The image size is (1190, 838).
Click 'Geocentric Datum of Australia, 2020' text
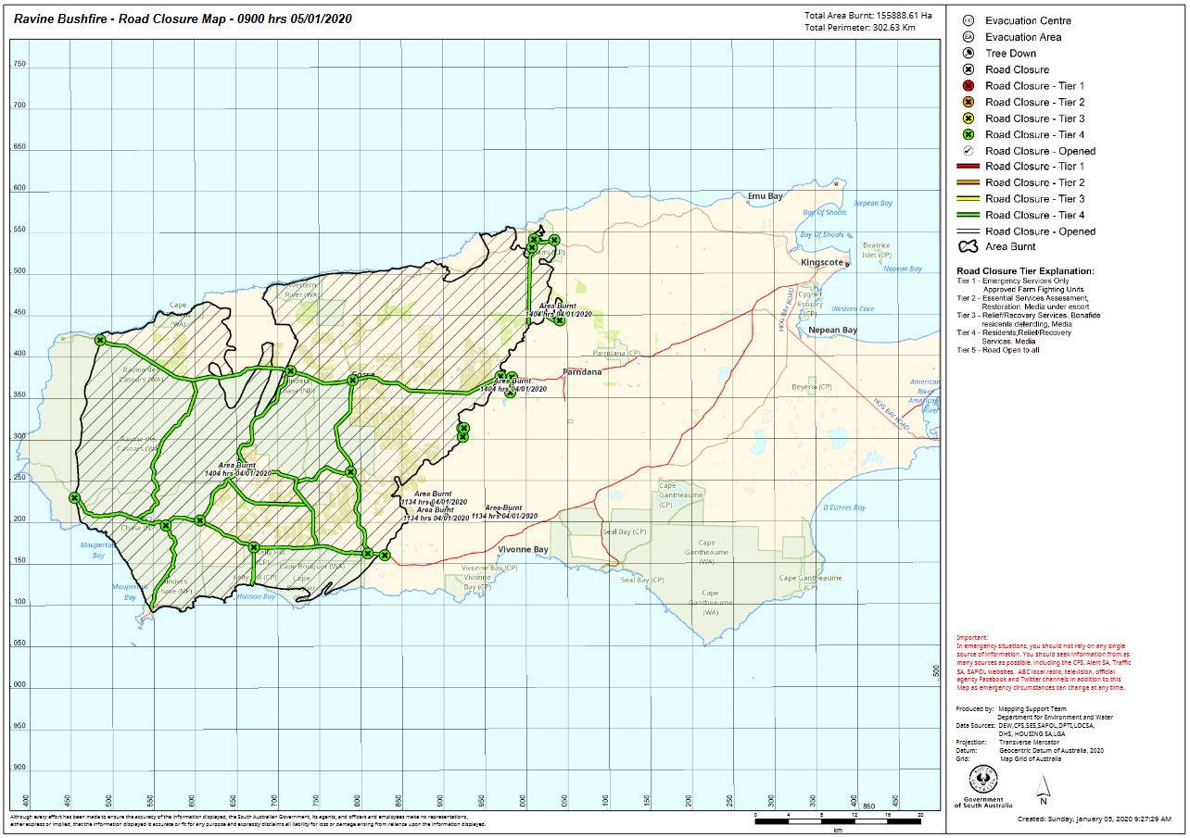coord(1051,751)
